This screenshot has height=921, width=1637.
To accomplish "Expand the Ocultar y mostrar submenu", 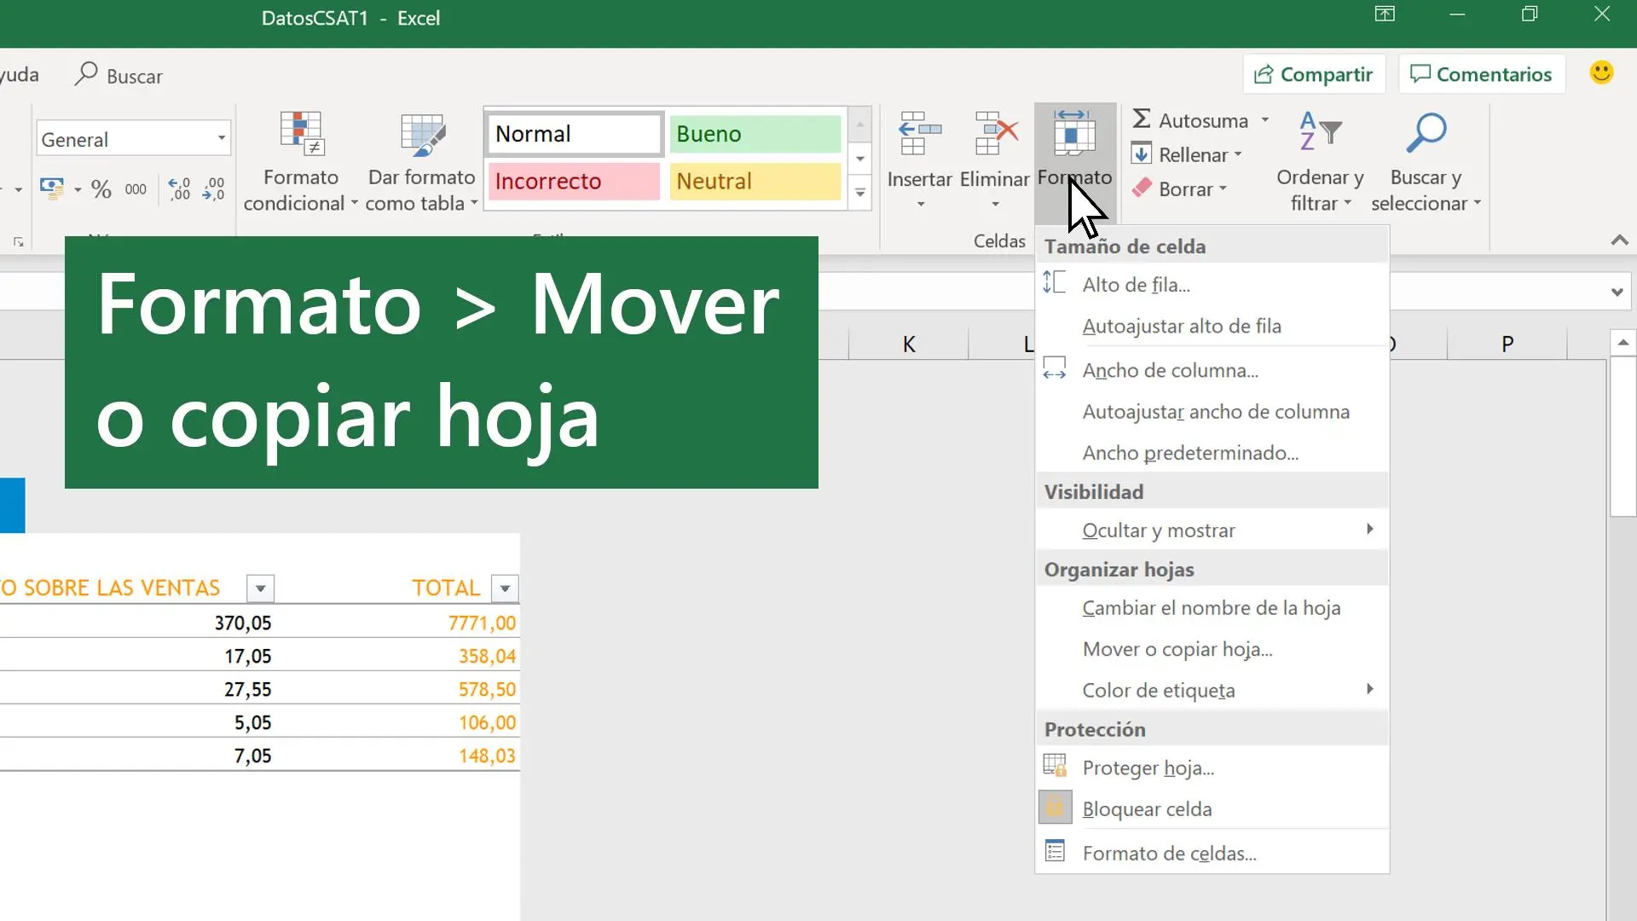I will click(x=1157, y=530).
